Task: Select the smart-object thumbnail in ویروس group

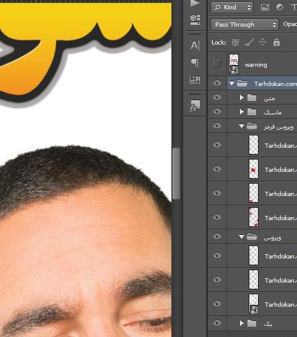Action: [254, 304]
